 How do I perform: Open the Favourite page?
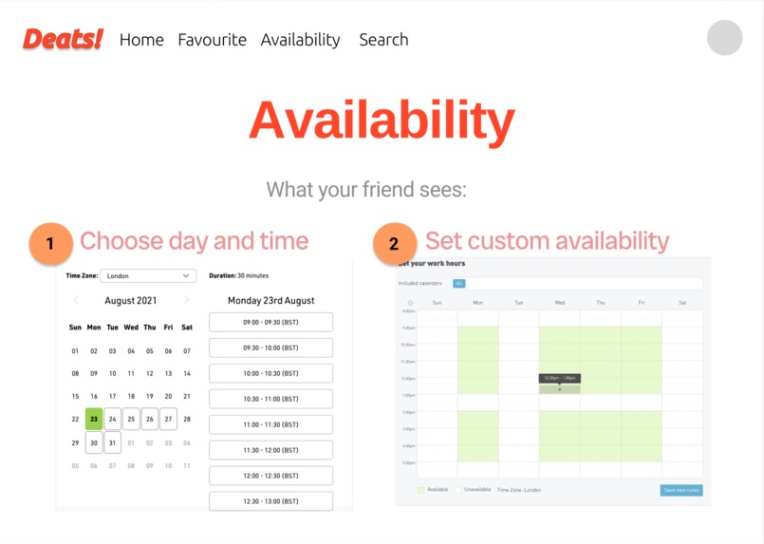pos(212,40)
